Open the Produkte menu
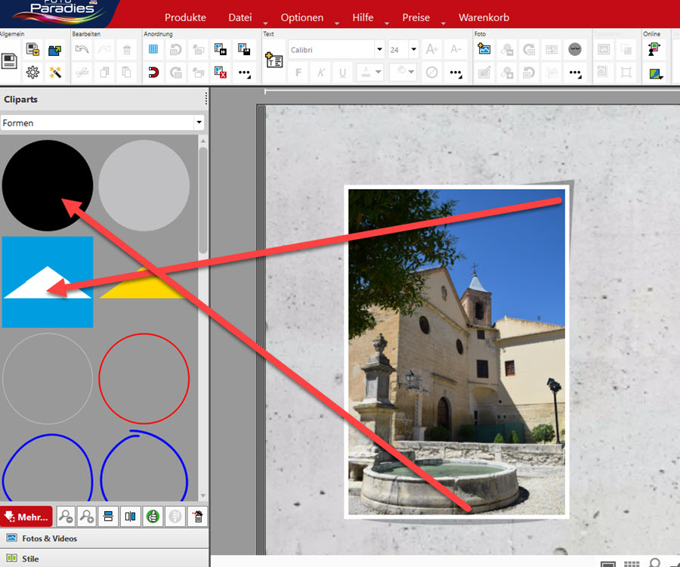 point(185,17)
